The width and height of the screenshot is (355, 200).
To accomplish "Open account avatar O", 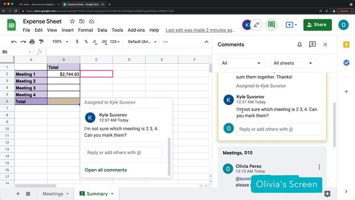I will (343, 24).
